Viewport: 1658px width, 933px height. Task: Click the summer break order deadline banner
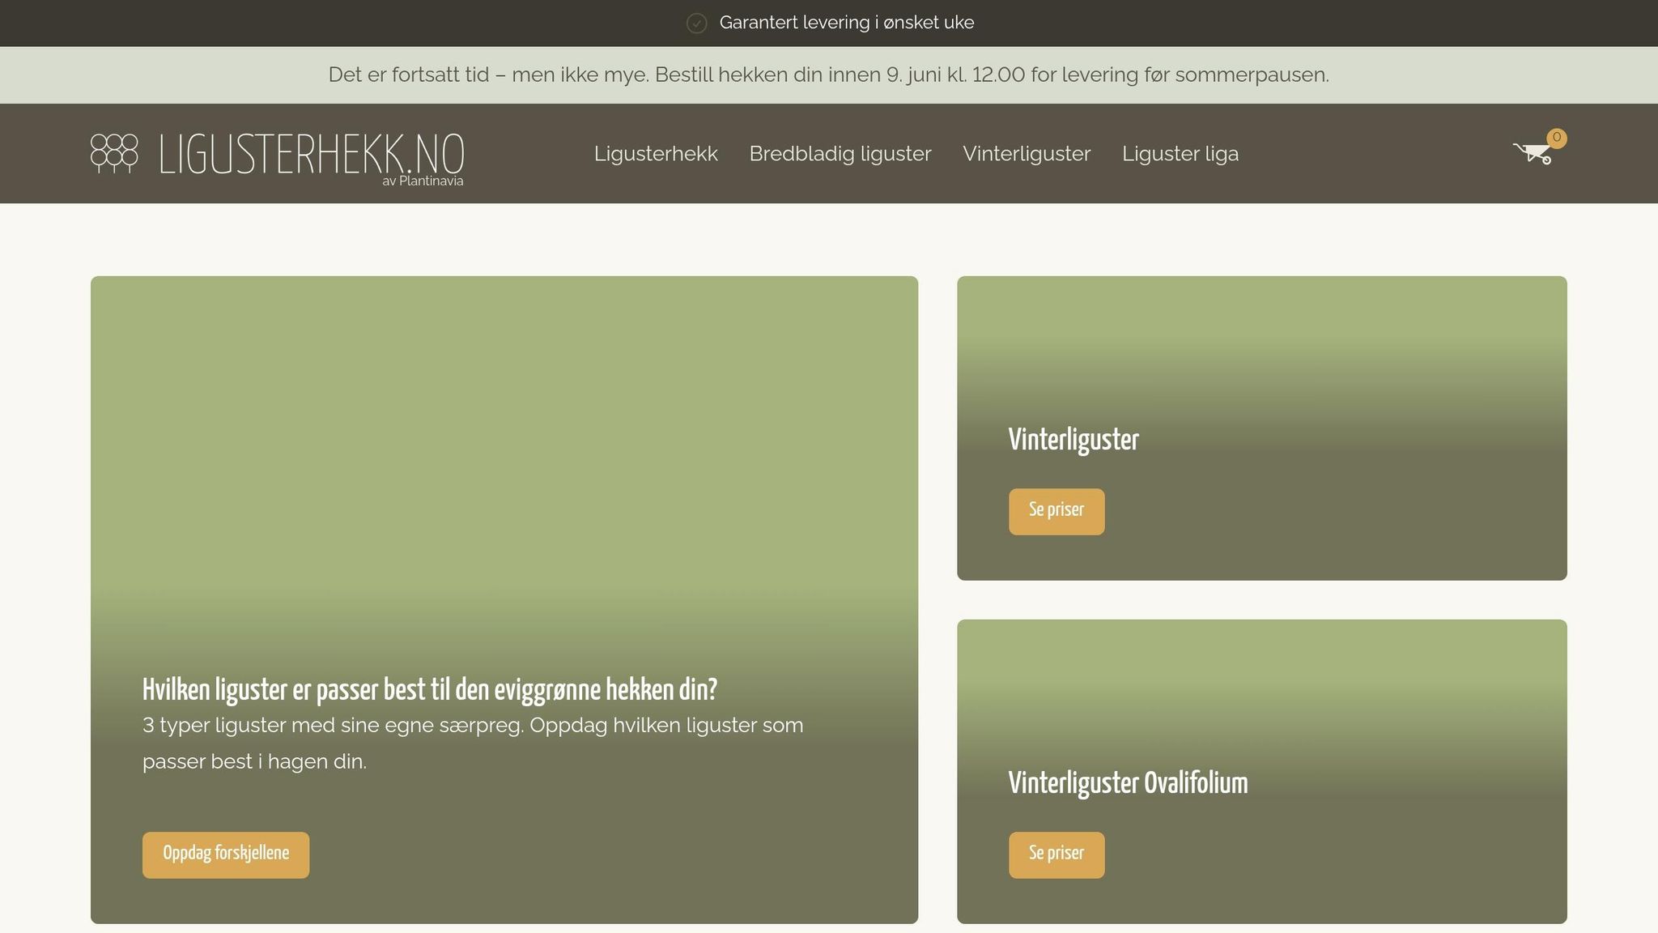(829, 75)
